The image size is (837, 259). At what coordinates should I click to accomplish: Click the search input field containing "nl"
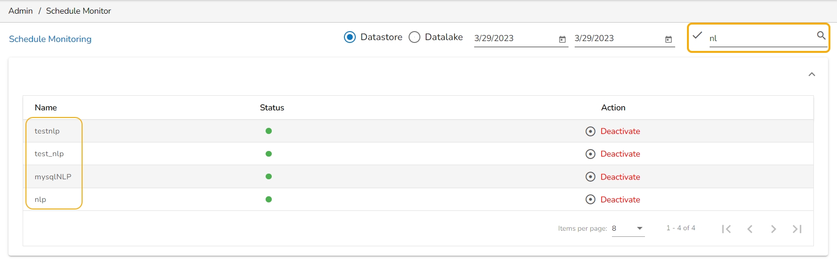[760, 38]
